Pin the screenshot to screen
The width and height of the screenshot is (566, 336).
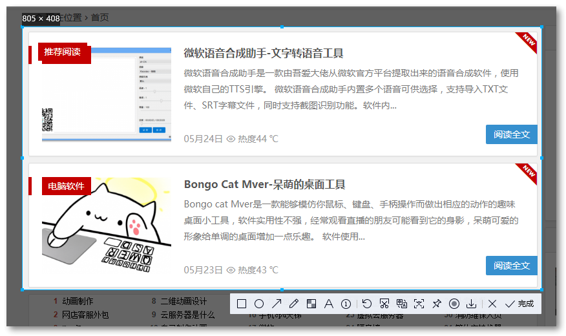[x=437, y=304]
